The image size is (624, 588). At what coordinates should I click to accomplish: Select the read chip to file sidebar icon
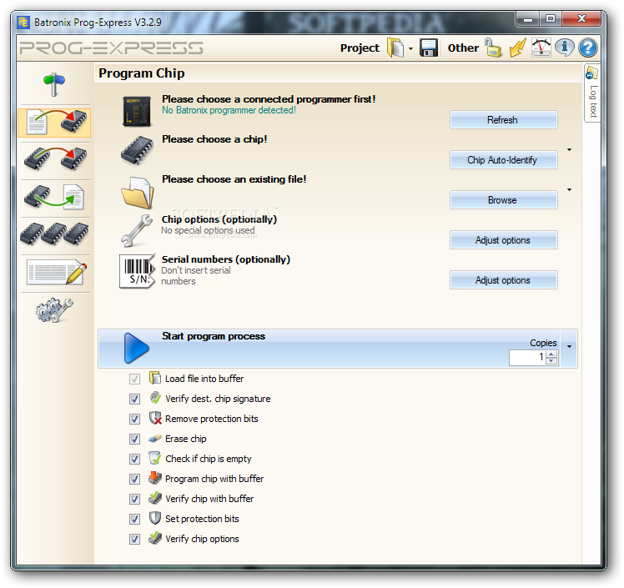click(54, 197)
